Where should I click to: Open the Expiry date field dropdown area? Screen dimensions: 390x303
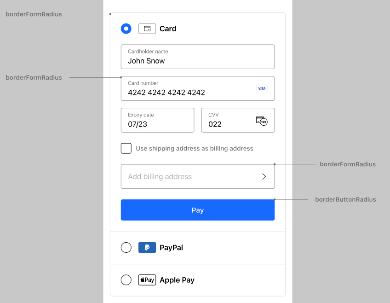pyautogui.click(x=157, y=120)
